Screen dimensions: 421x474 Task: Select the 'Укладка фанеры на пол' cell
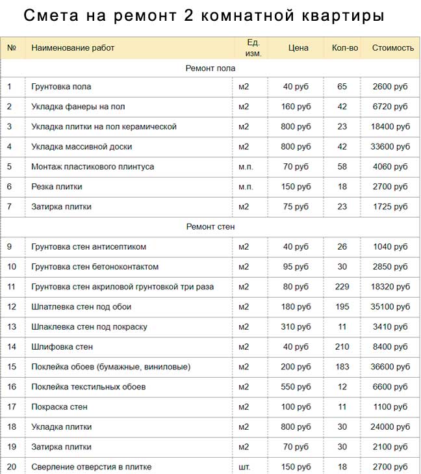point(78,107)
